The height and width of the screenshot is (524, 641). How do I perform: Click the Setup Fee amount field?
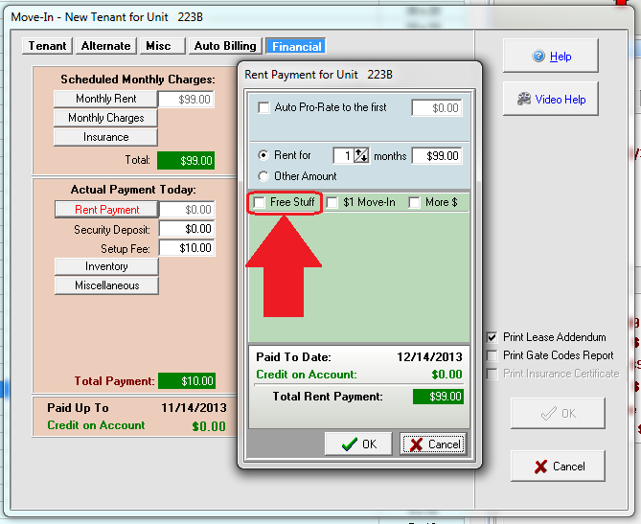pos(187,248)
